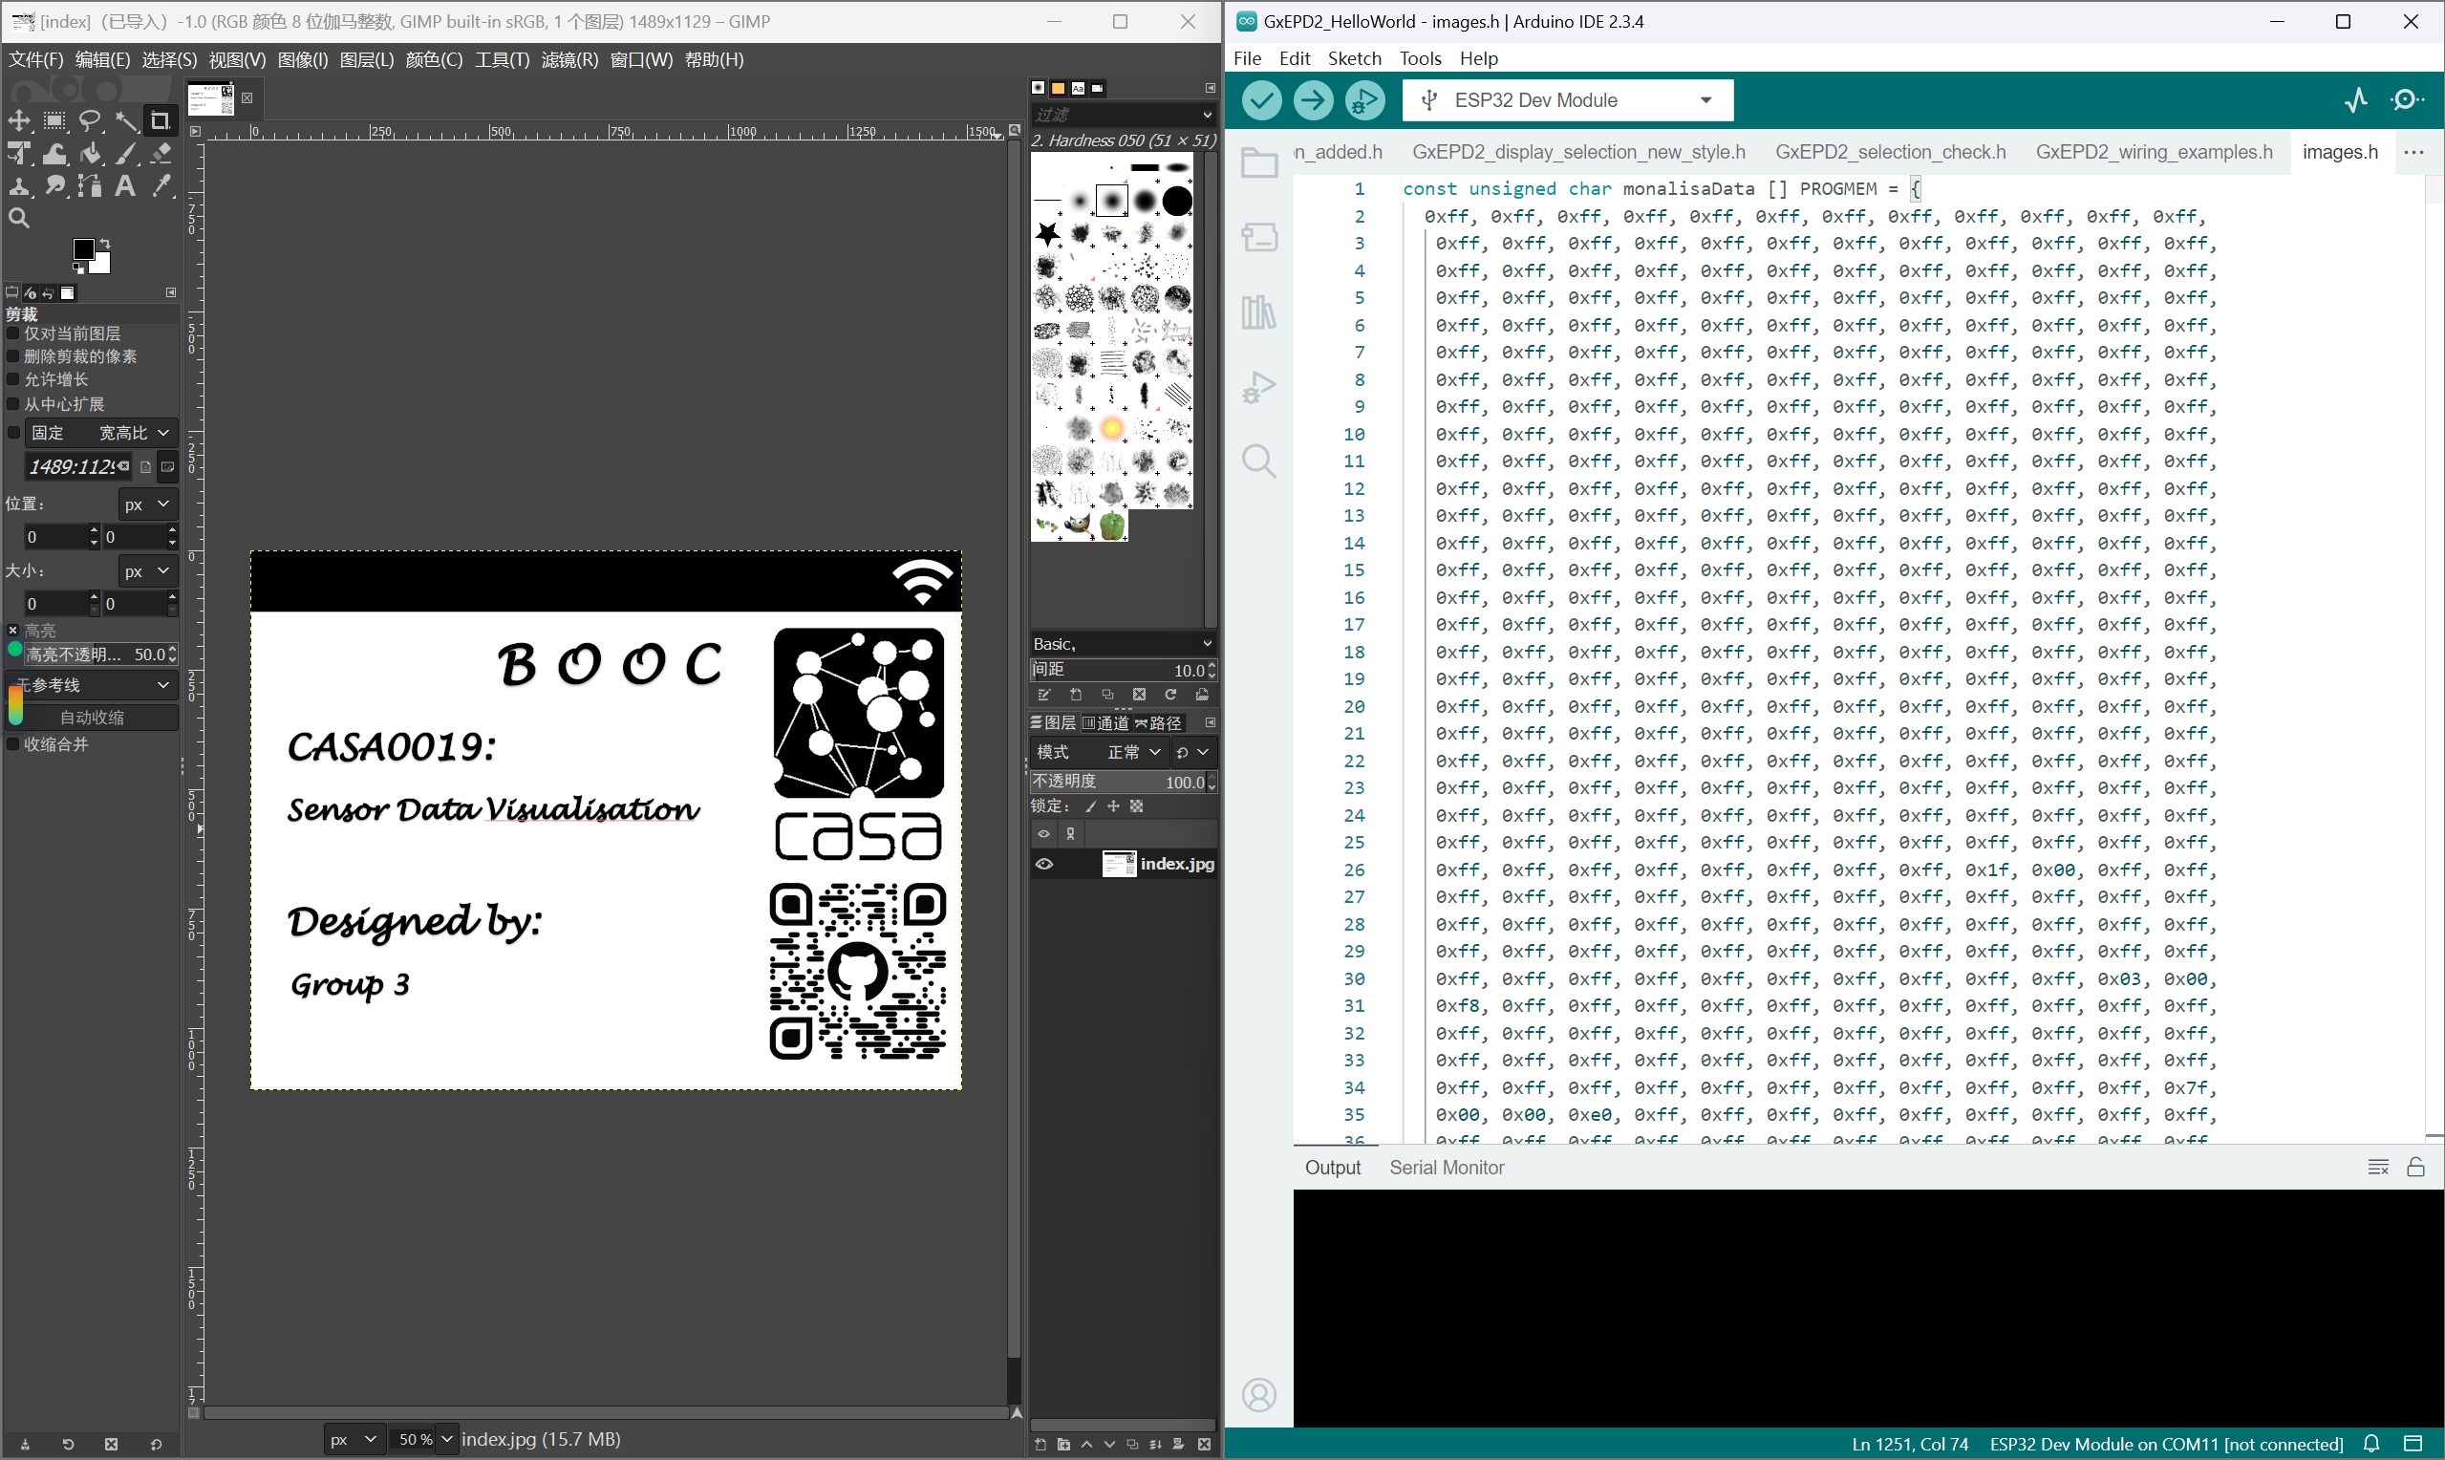Switch to the GxEPD2_wiring_examples.h tab
The height and width of the screenshot is (1460, 2445).
coord(2154,153)
